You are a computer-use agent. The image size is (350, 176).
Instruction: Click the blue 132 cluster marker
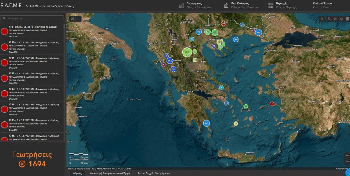click(x=169, y=60)
